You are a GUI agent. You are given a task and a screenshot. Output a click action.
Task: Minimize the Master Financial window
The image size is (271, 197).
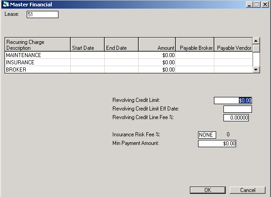tap(249, 5)
